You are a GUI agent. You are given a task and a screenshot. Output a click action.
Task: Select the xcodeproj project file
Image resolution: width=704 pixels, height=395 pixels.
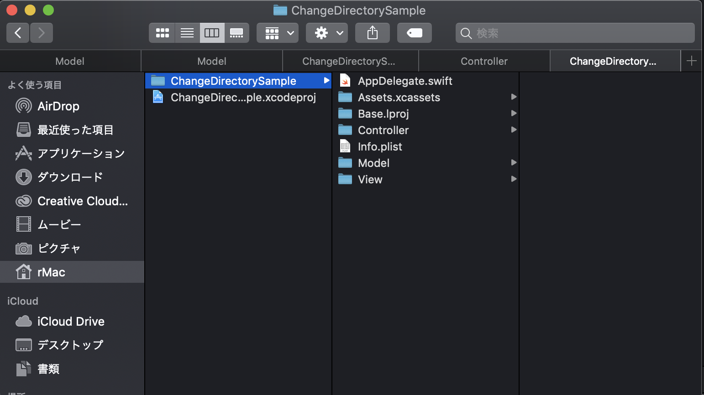(x=243, y=98)
